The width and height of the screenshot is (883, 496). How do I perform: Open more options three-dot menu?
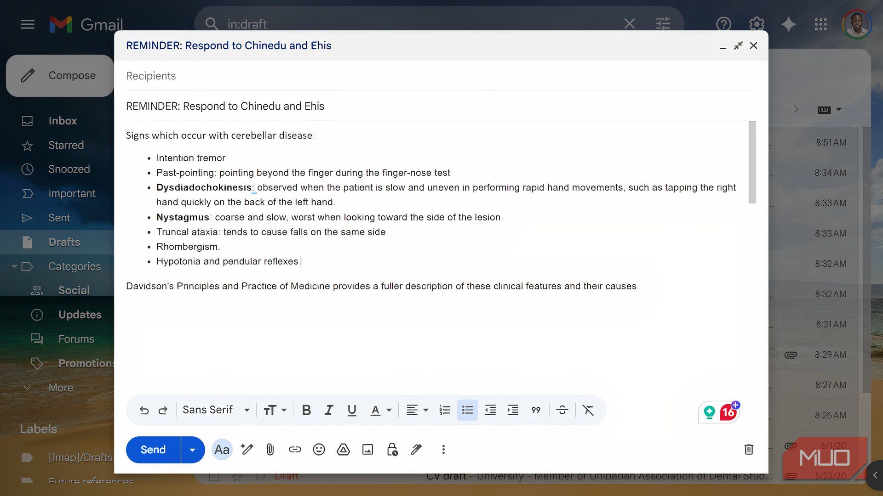(x=443, y=450)
